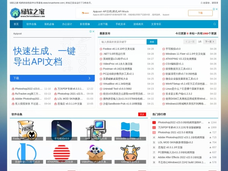The width and height of the screenshot is (228, 171).
Task: Open 安卓蓝云客户端v1.2.3.2 link
Action: (179, 94)
